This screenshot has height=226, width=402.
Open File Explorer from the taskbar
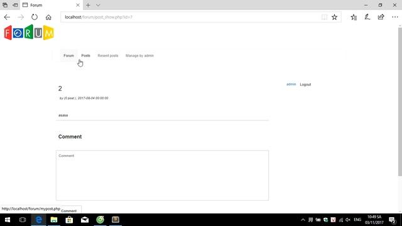click(54, 220)
